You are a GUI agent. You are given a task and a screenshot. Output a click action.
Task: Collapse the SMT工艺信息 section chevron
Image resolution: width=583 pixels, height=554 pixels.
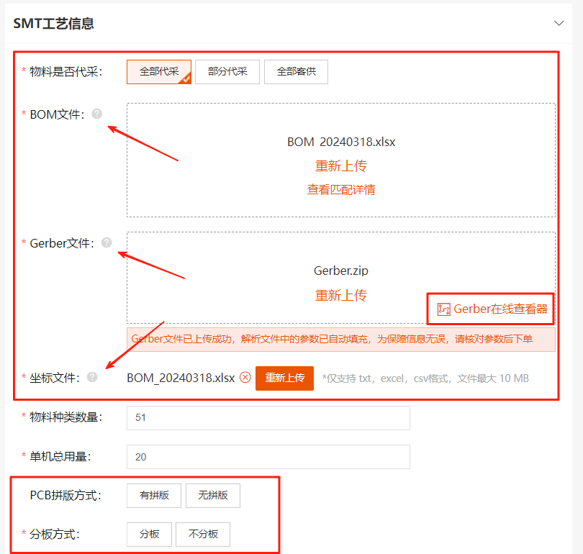[559, 24]
